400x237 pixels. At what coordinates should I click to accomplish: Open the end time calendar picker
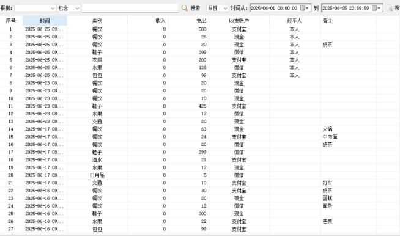pyautogui.click(x=377, y=8)
